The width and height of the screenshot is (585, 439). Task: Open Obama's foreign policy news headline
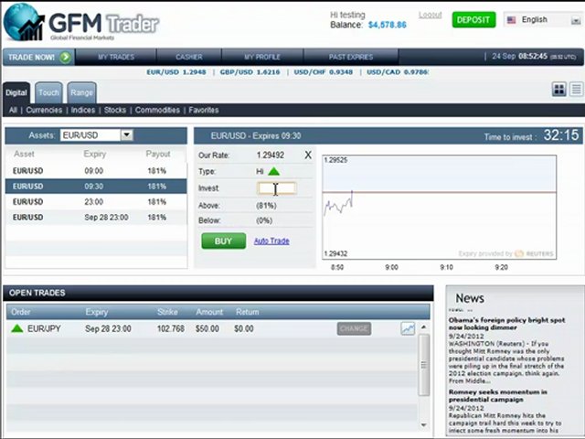tap(506, 324)
